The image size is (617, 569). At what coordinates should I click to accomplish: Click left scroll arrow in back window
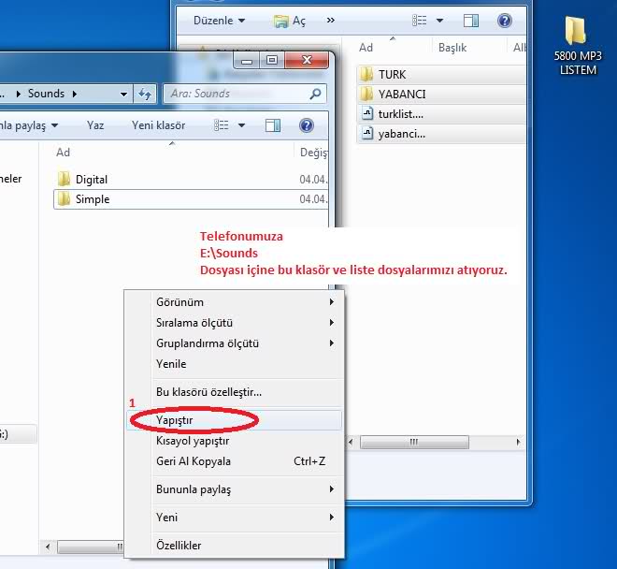pos(351,442)
